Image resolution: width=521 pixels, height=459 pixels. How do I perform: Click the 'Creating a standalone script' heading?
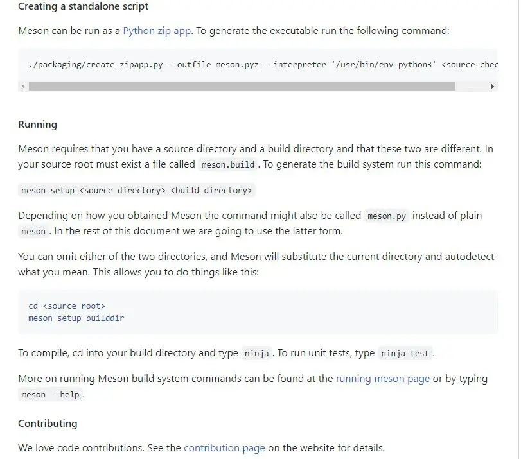83,6
